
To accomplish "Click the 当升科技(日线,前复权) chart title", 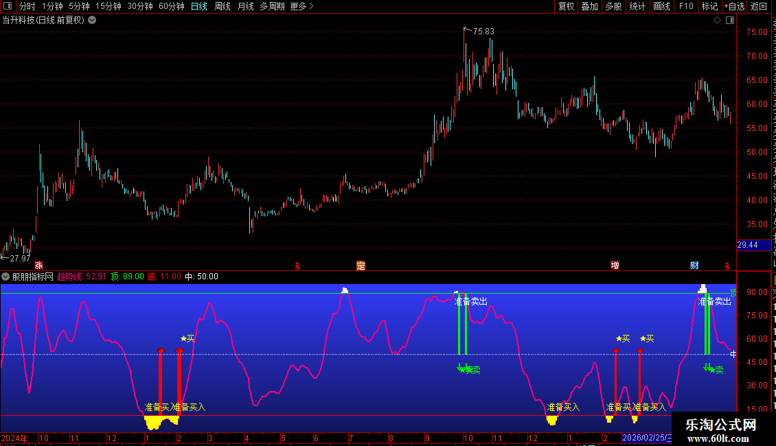I will 43,20.
